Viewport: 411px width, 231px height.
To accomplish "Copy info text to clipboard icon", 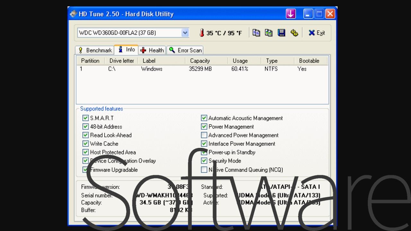I will click(256, 33).
